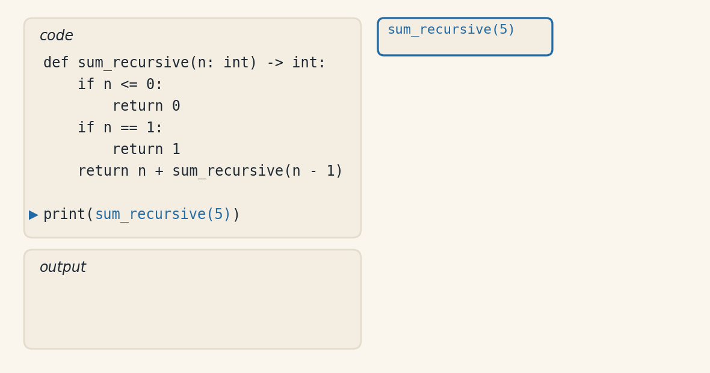The image size is (710, 373).
Task: Click the 'return 1' statement
Action: click(146, 149)
